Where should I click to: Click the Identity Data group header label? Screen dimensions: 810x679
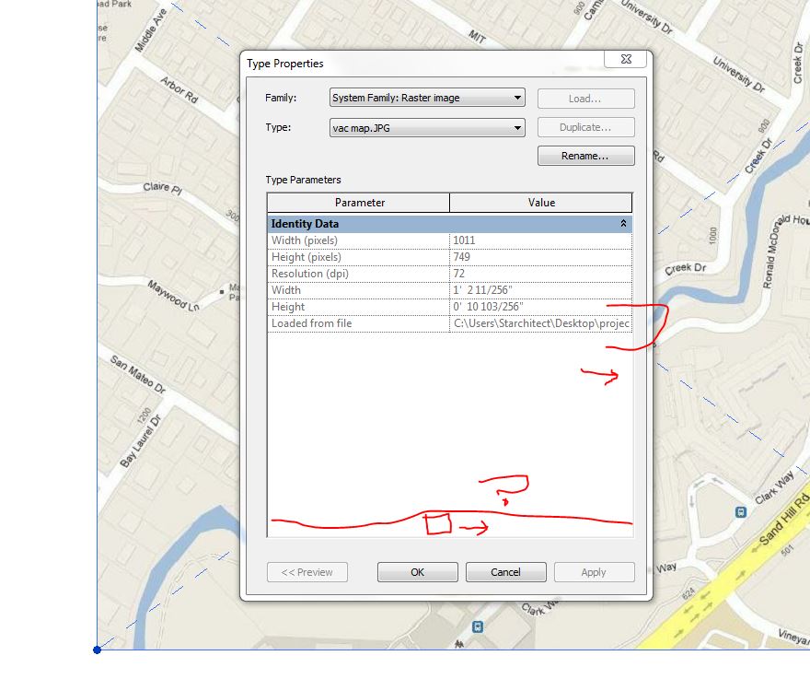[305, 224]
